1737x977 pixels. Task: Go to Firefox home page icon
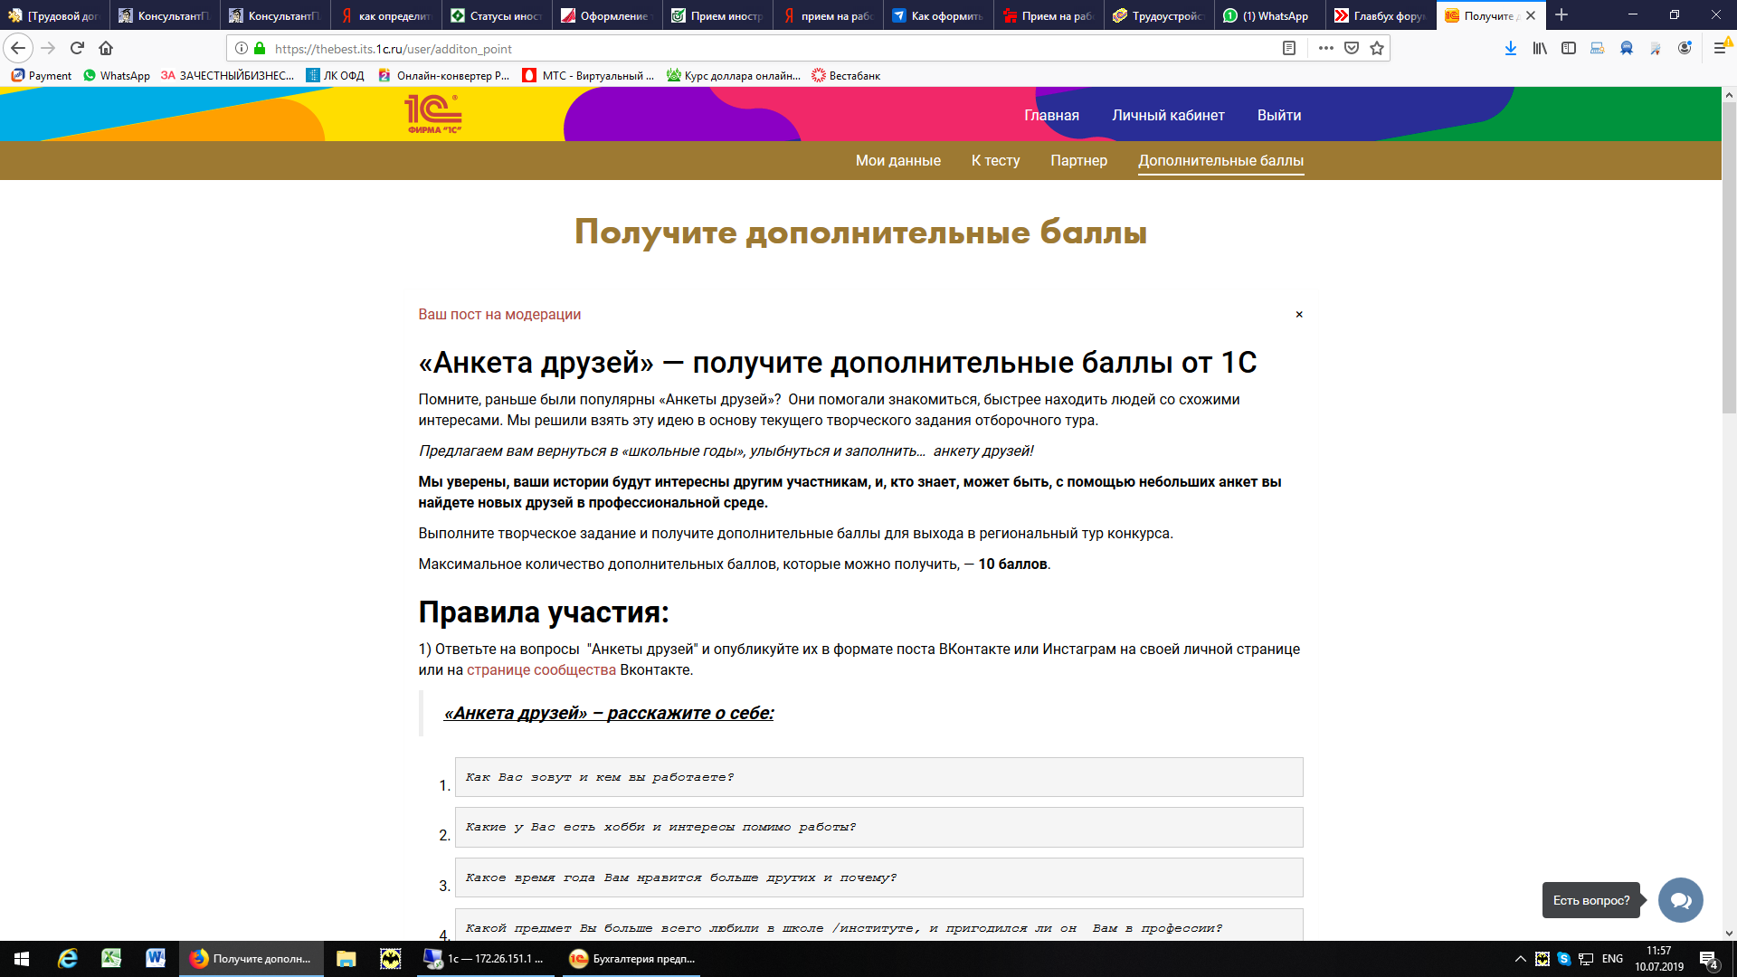pyautogui.click(x=106, y=49)
